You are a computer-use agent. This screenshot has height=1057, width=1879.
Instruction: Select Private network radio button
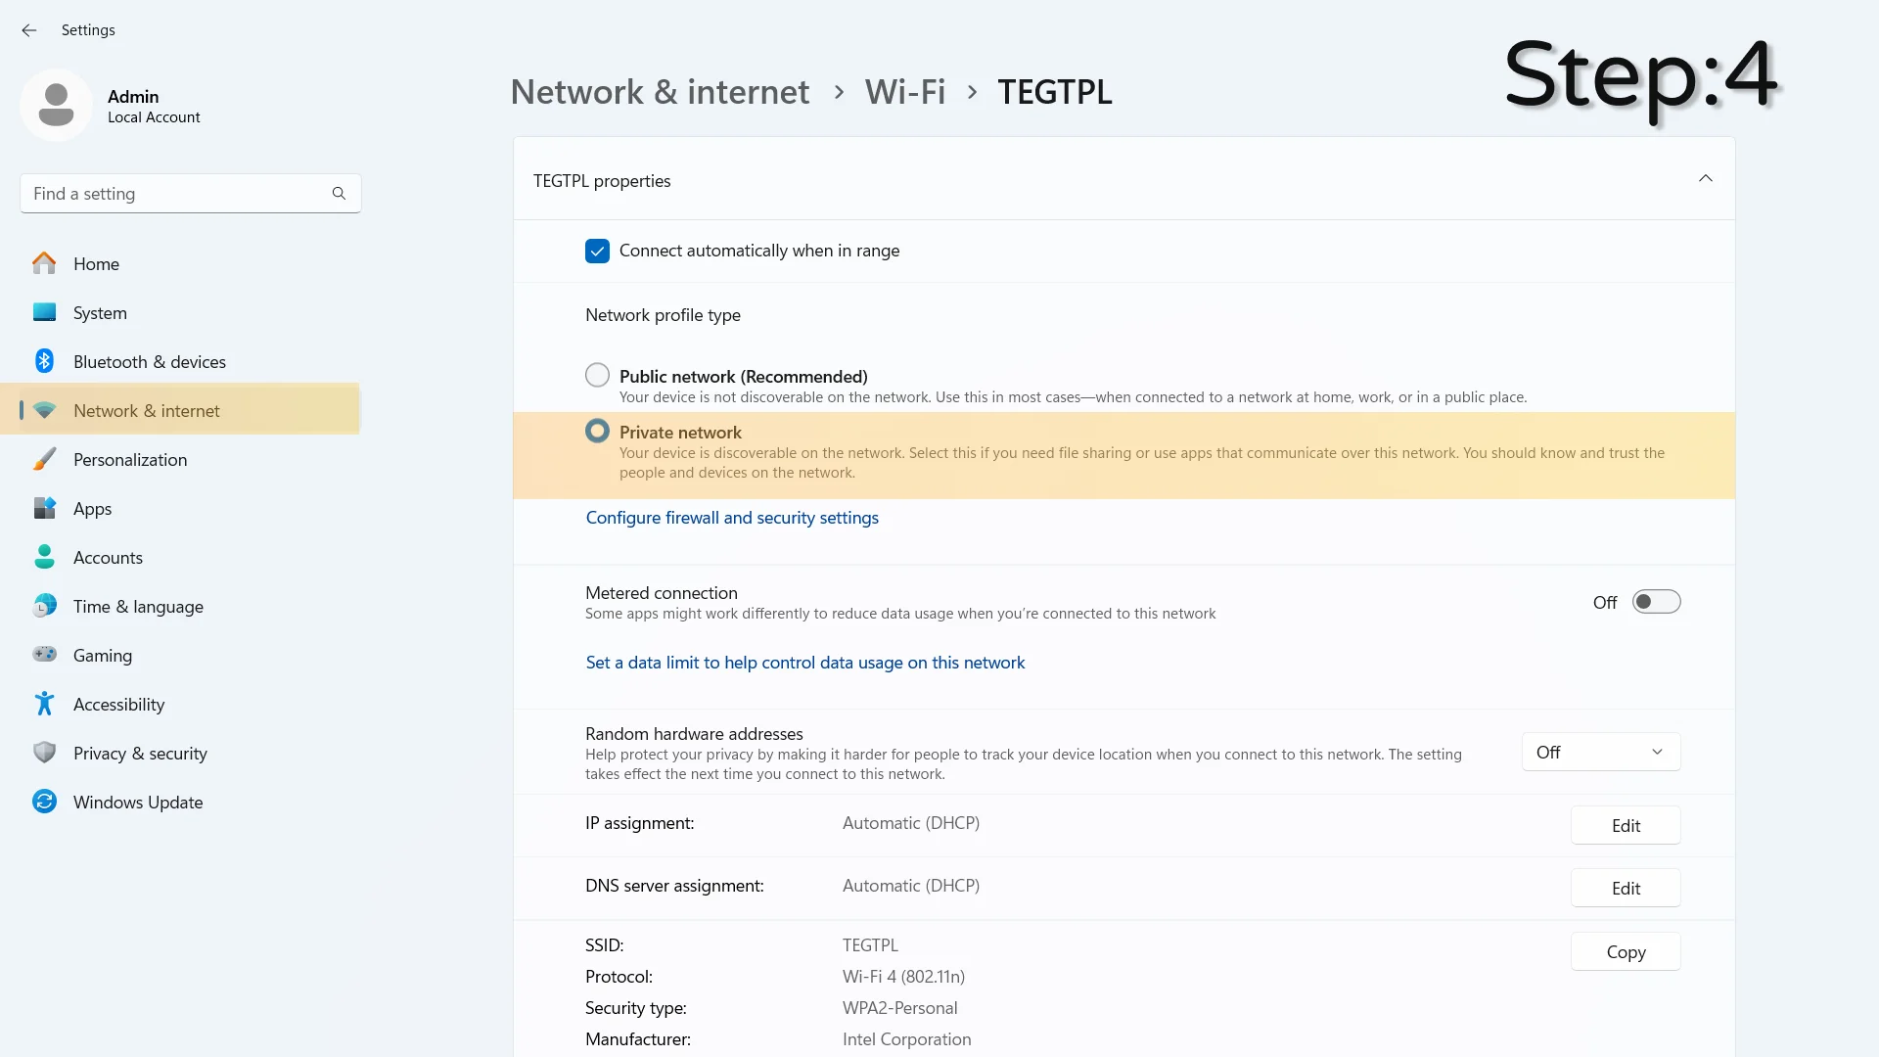tap(598, 431)
